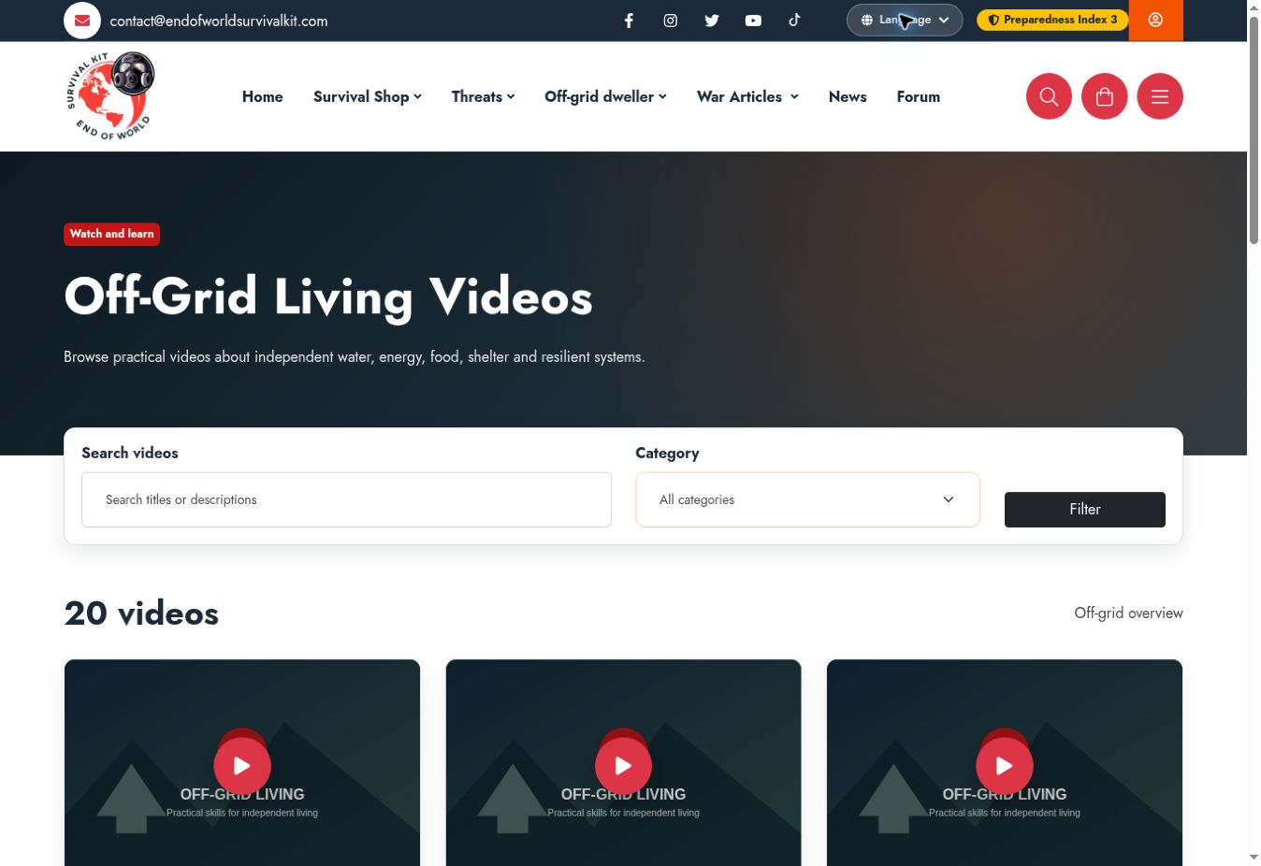This screenshot has height=866, width=1261.
Task: Expand the Threats menu
Action: click(483, 96)
